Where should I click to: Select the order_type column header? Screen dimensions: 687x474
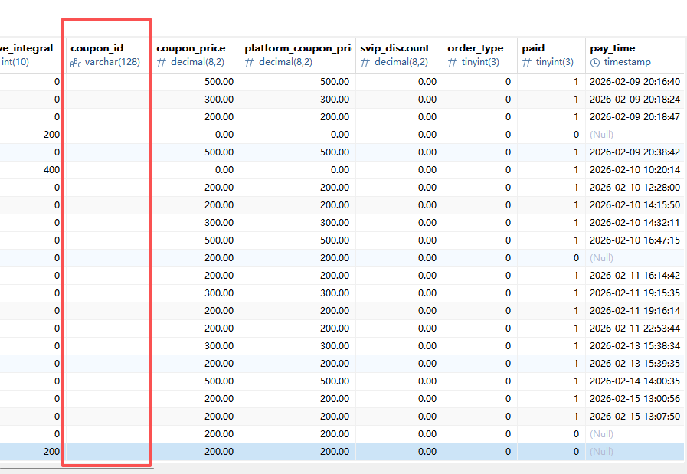(476, 48)
